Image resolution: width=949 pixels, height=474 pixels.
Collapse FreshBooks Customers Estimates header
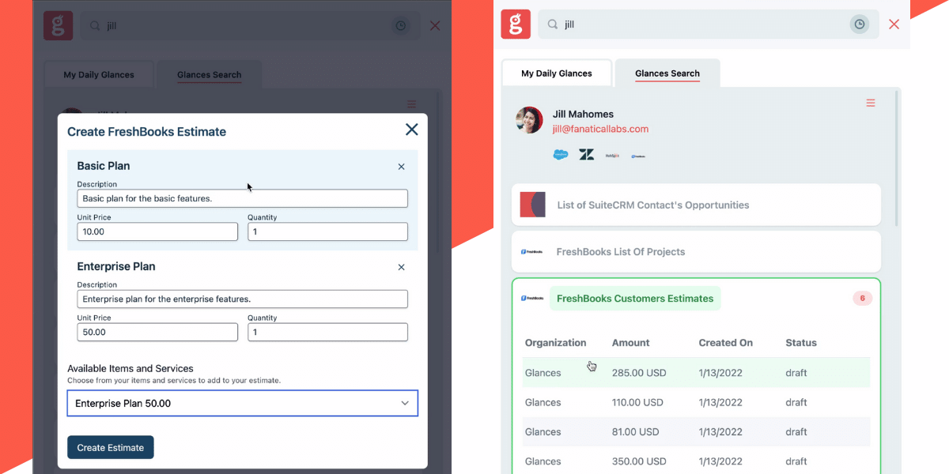tap(635, 299)
